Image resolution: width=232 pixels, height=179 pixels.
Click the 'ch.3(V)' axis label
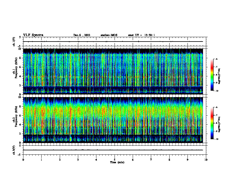(x=14, y=150)
